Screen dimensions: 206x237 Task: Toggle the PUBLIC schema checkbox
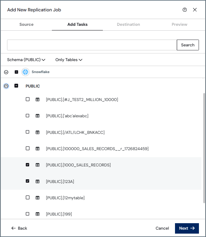coord(16,86)
